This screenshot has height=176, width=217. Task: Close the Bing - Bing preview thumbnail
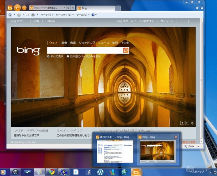coord(176,137)
